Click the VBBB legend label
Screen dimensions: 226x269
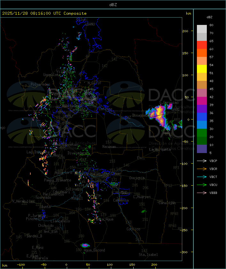[213, 193]
